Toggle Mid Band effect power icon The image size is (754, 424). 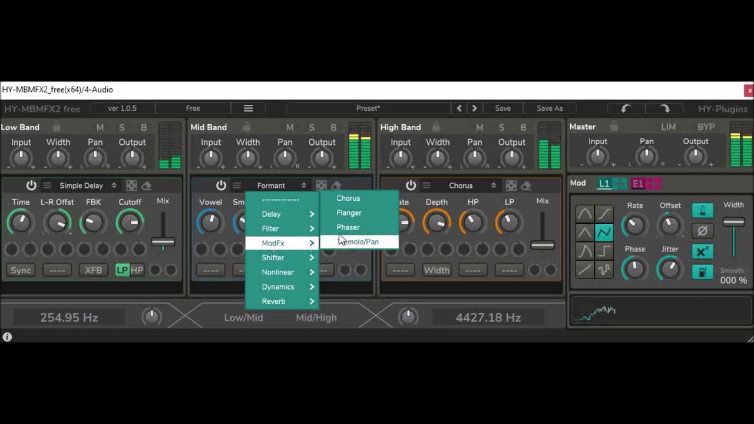221,185
